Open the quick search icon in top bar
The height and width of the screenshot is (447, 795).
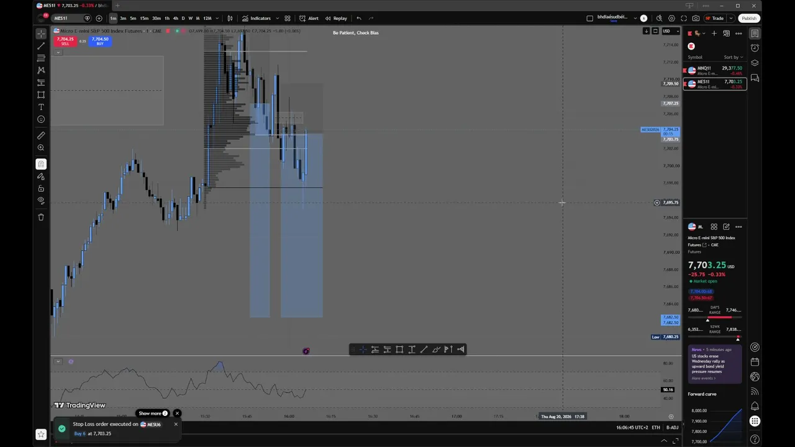(659, 18)
